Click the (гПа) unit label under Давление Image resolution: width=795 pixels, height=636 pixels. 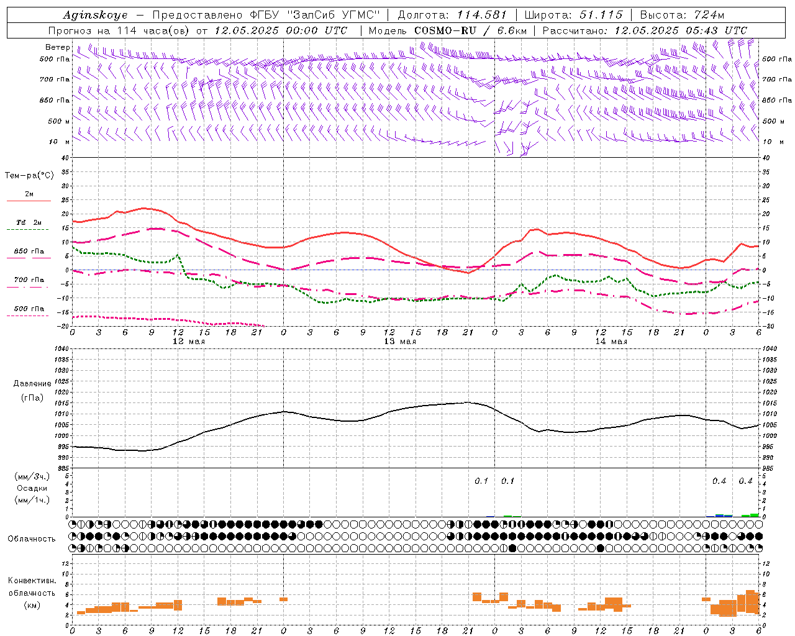[x=32, y=397]
